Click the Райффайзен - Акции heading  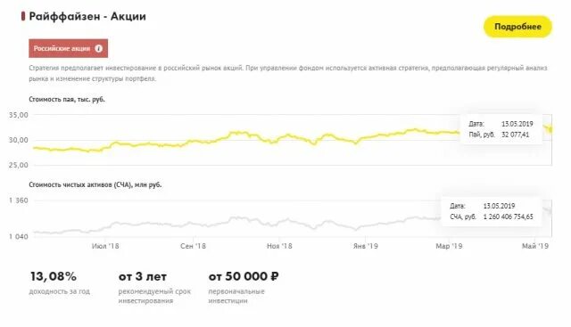pyautogui.click(x=87, y=16)
